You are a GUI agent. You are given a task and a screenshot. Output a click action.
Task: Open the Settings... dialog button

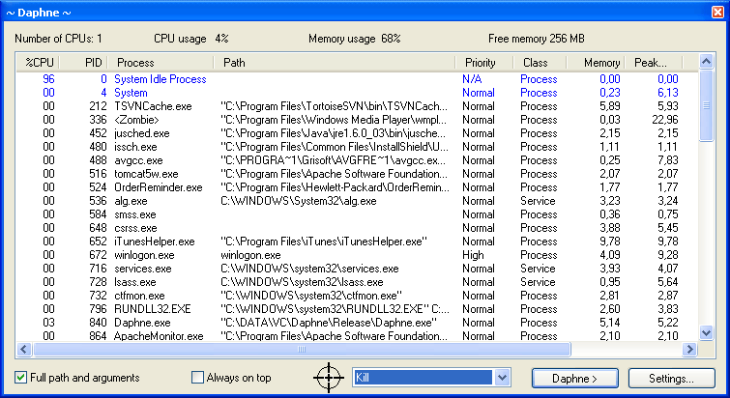click(x=671, y=378)
